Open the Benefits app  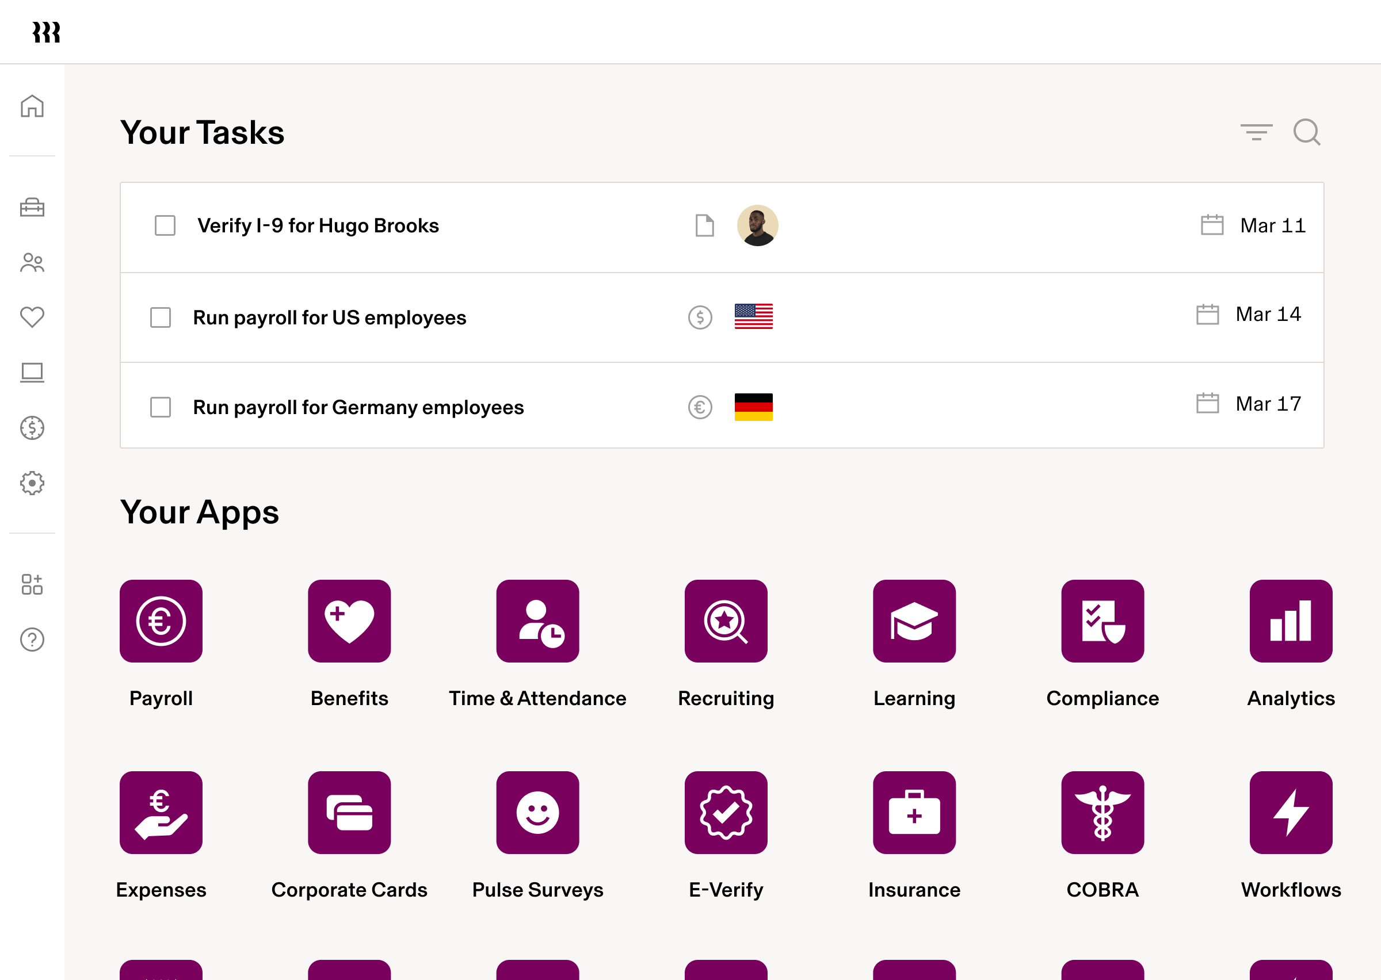click(349, 621)
